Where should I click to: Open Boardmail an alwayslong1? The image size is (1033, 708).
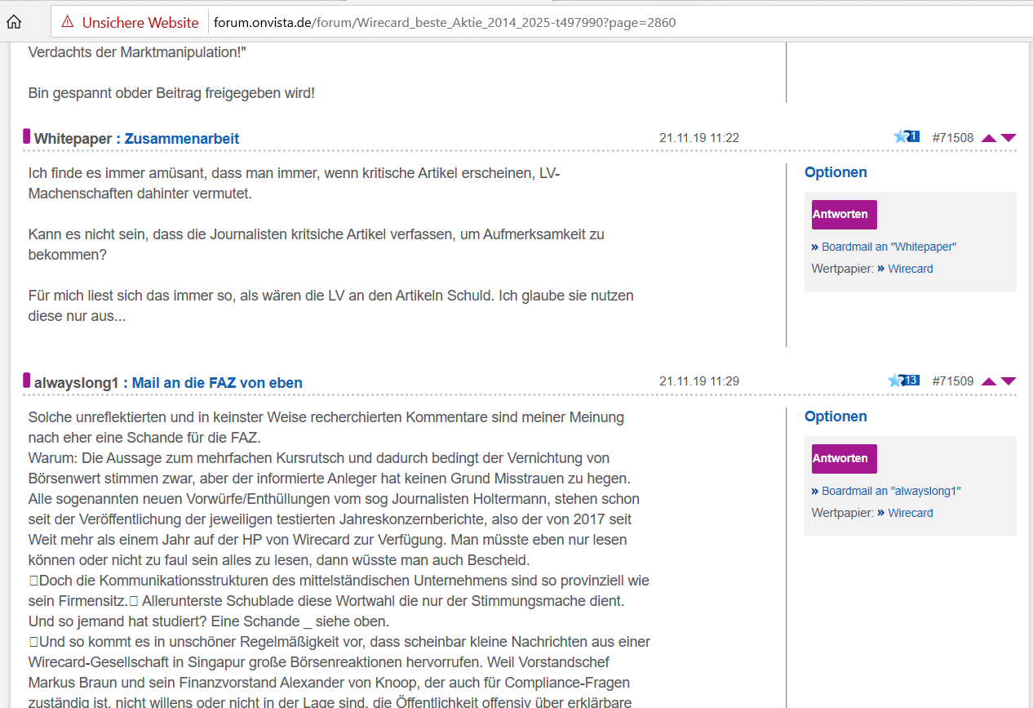892,490
